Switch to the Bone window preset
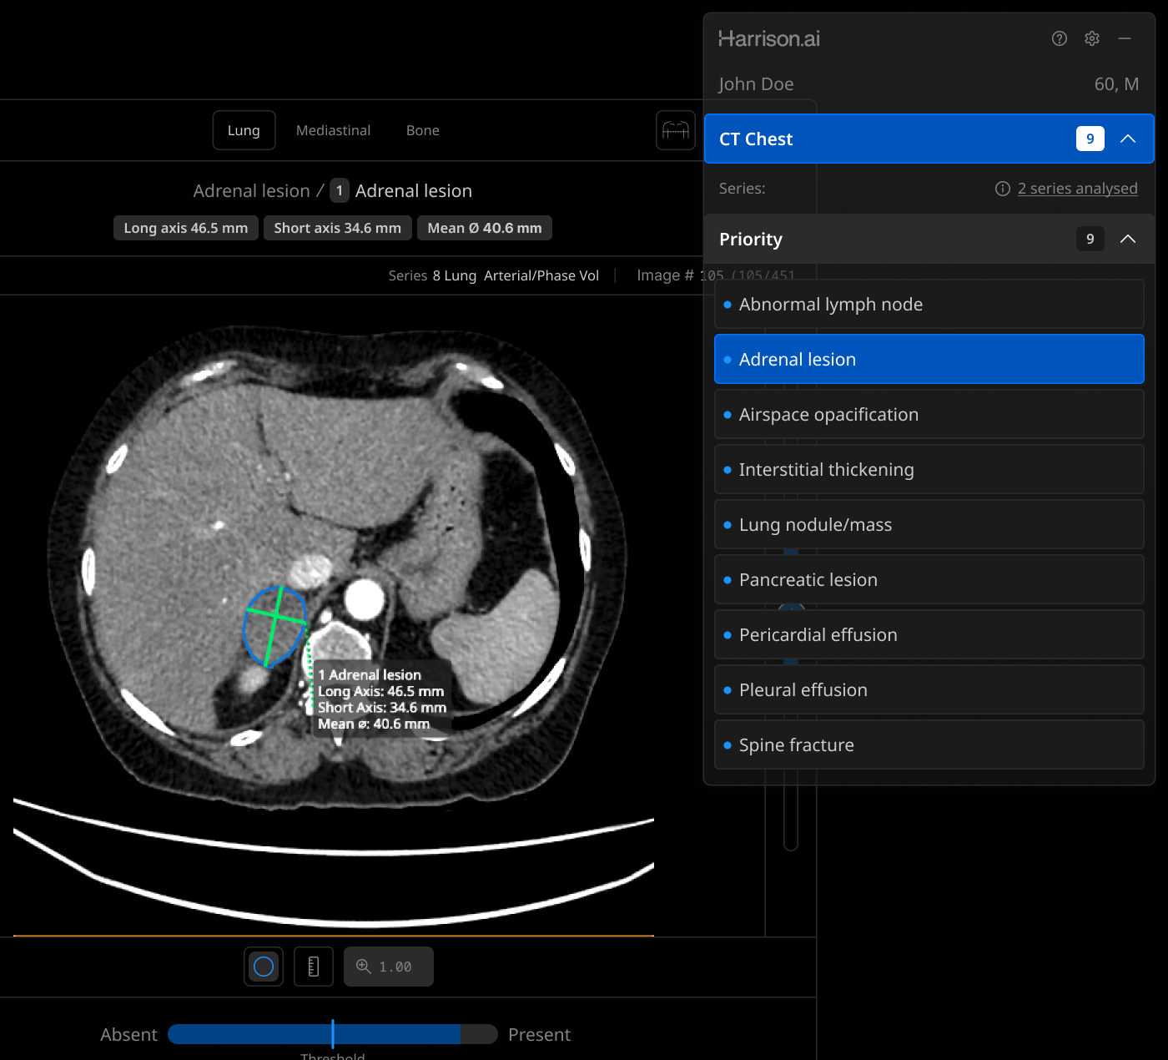 click(x=422, y=130)
